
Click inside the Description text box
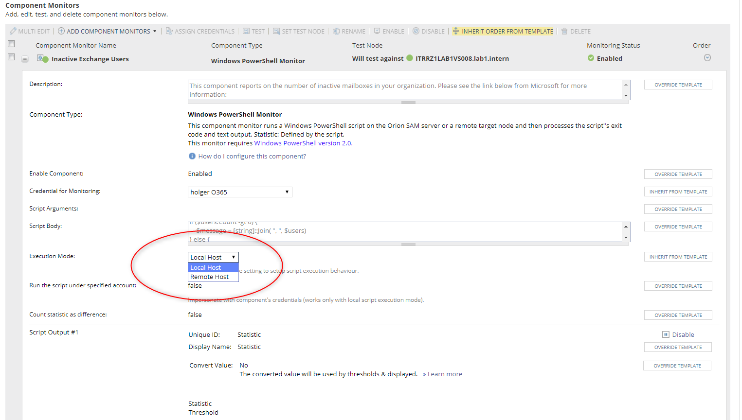click(405, 90)
